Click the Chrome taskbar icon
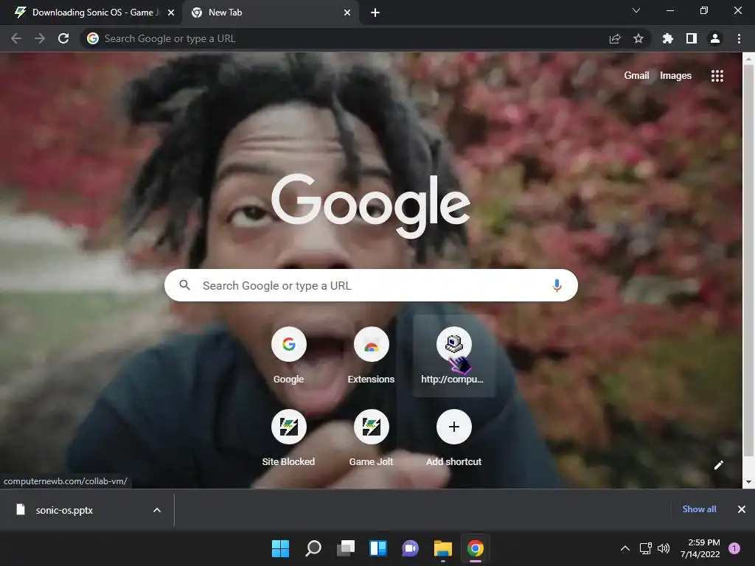This screenshot has width=755, height=566. (x=476, y=548)
